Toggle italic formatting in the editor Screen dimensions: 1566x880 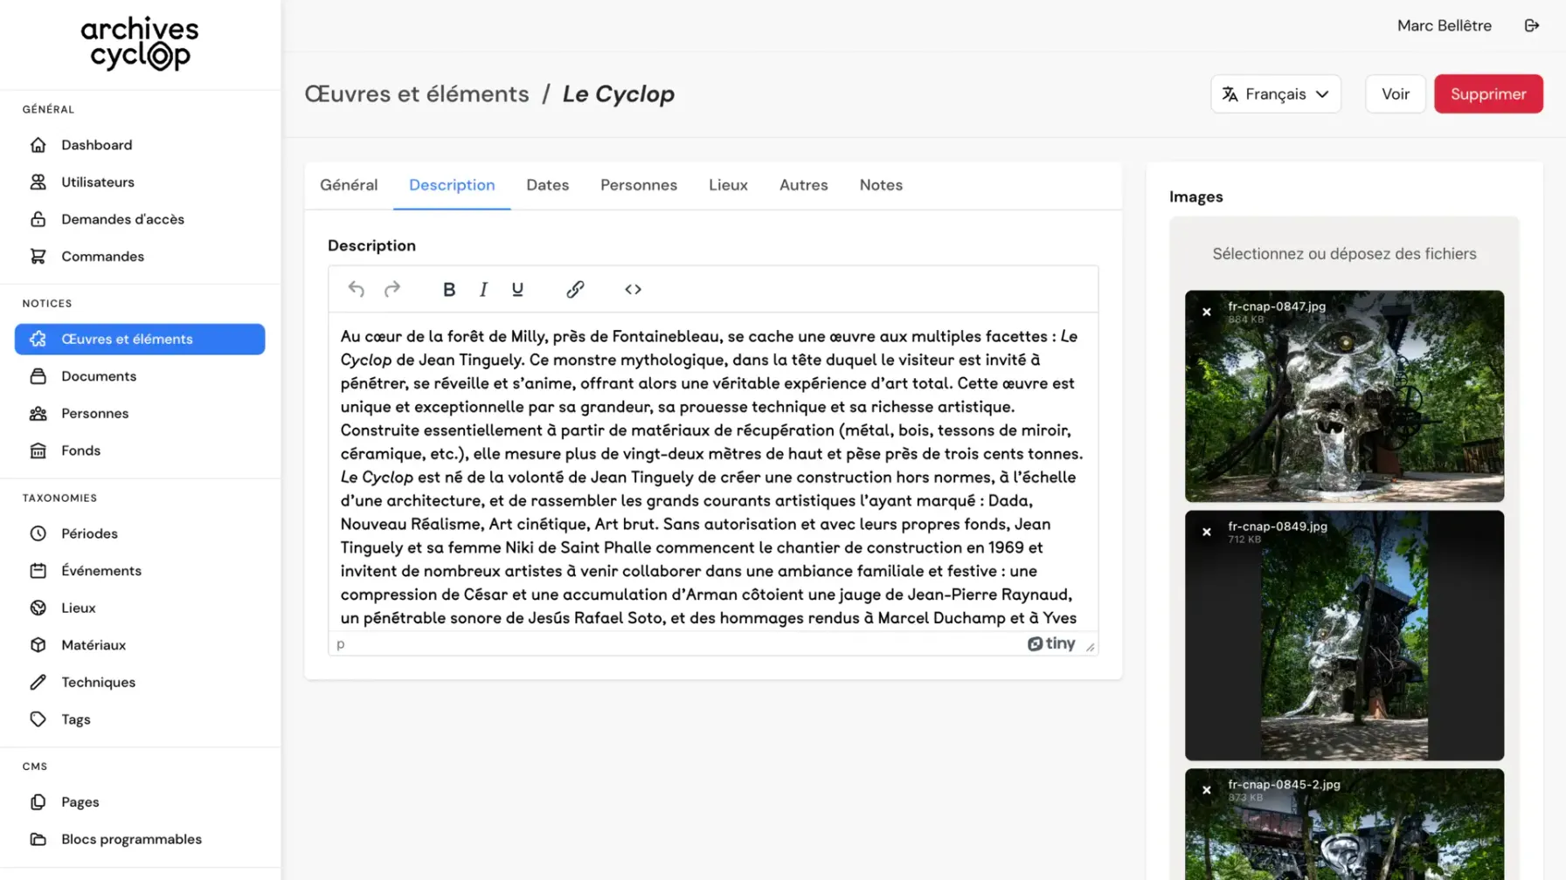pos(483,289)
